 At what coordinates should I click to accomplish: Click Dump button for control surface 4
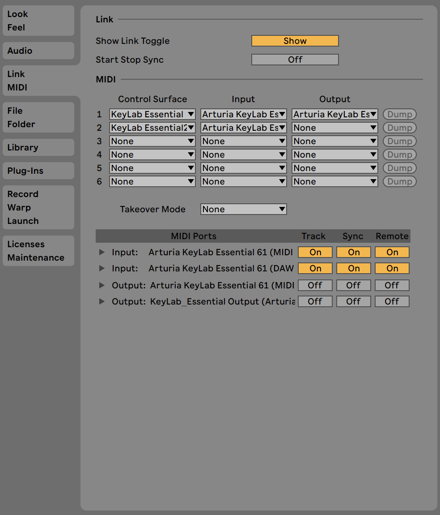click(400, 154)
